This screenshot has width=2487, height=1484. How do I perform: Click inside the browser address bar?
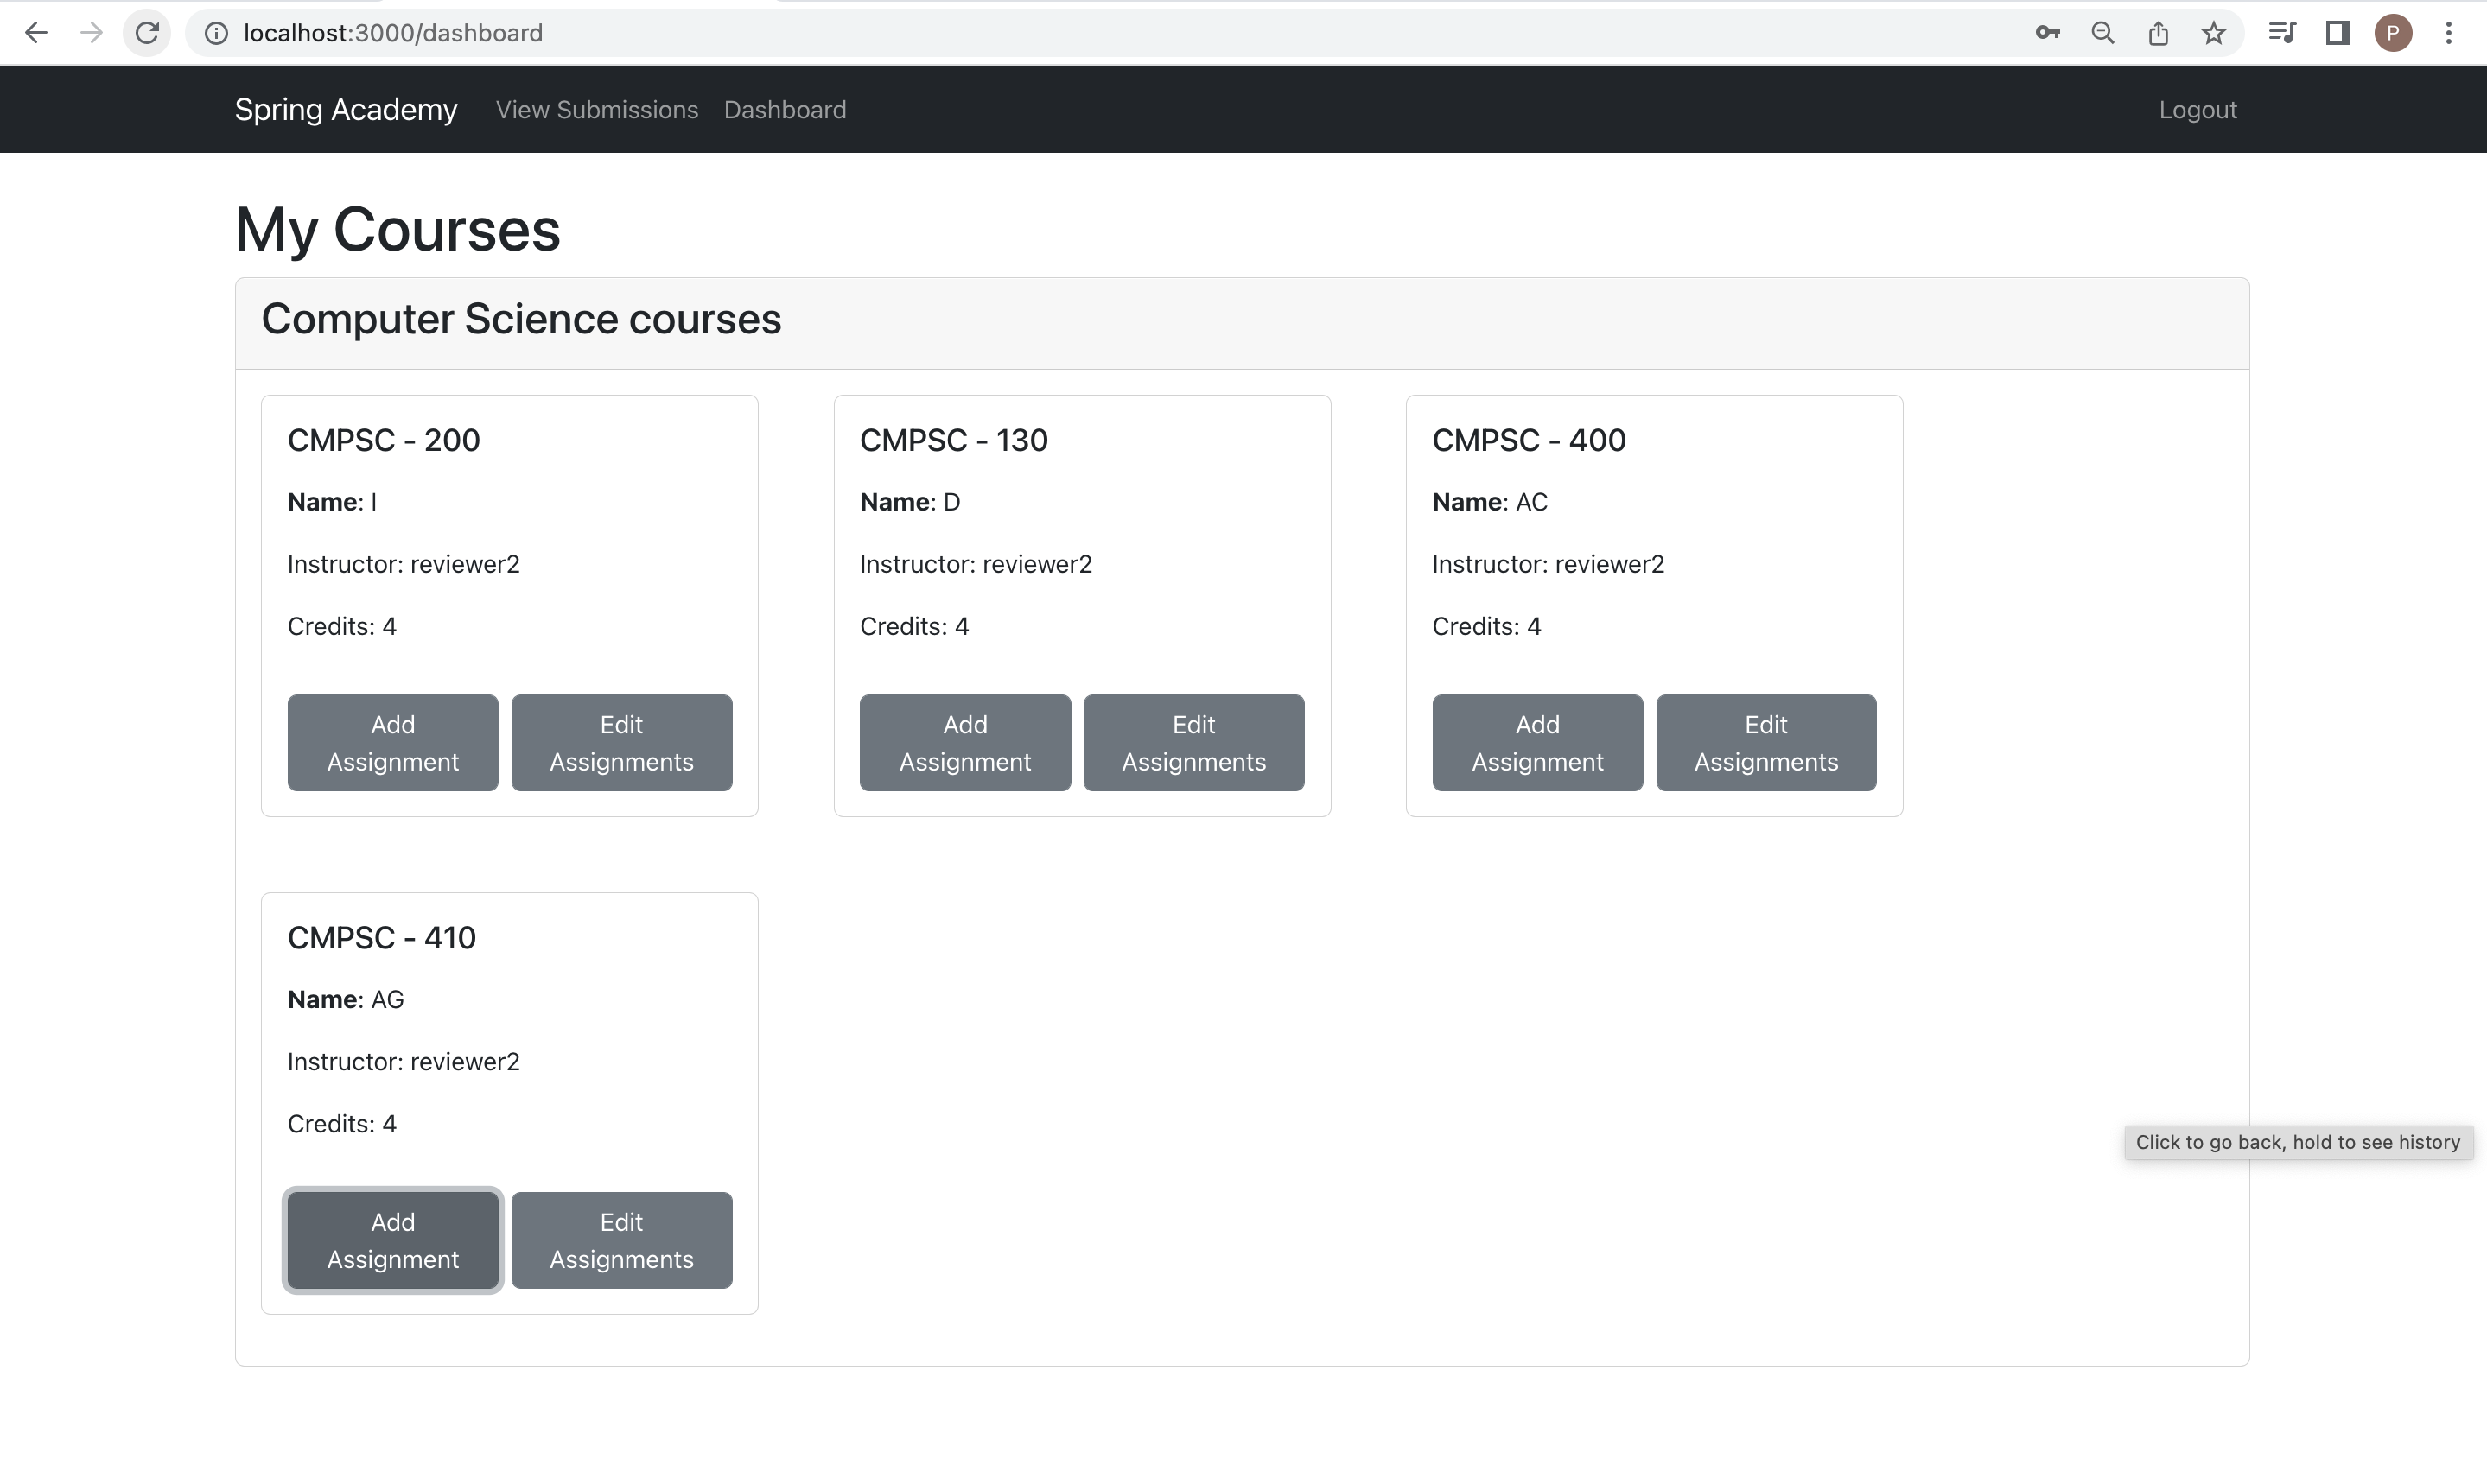700,32
